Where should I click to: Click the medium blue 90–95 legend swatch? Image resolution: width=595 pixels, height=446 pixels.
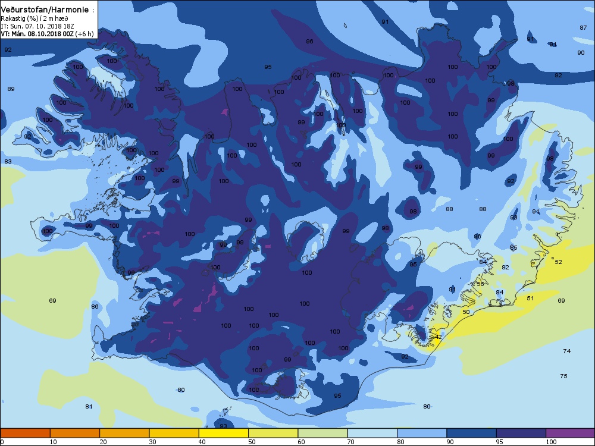tap(472, 433)
